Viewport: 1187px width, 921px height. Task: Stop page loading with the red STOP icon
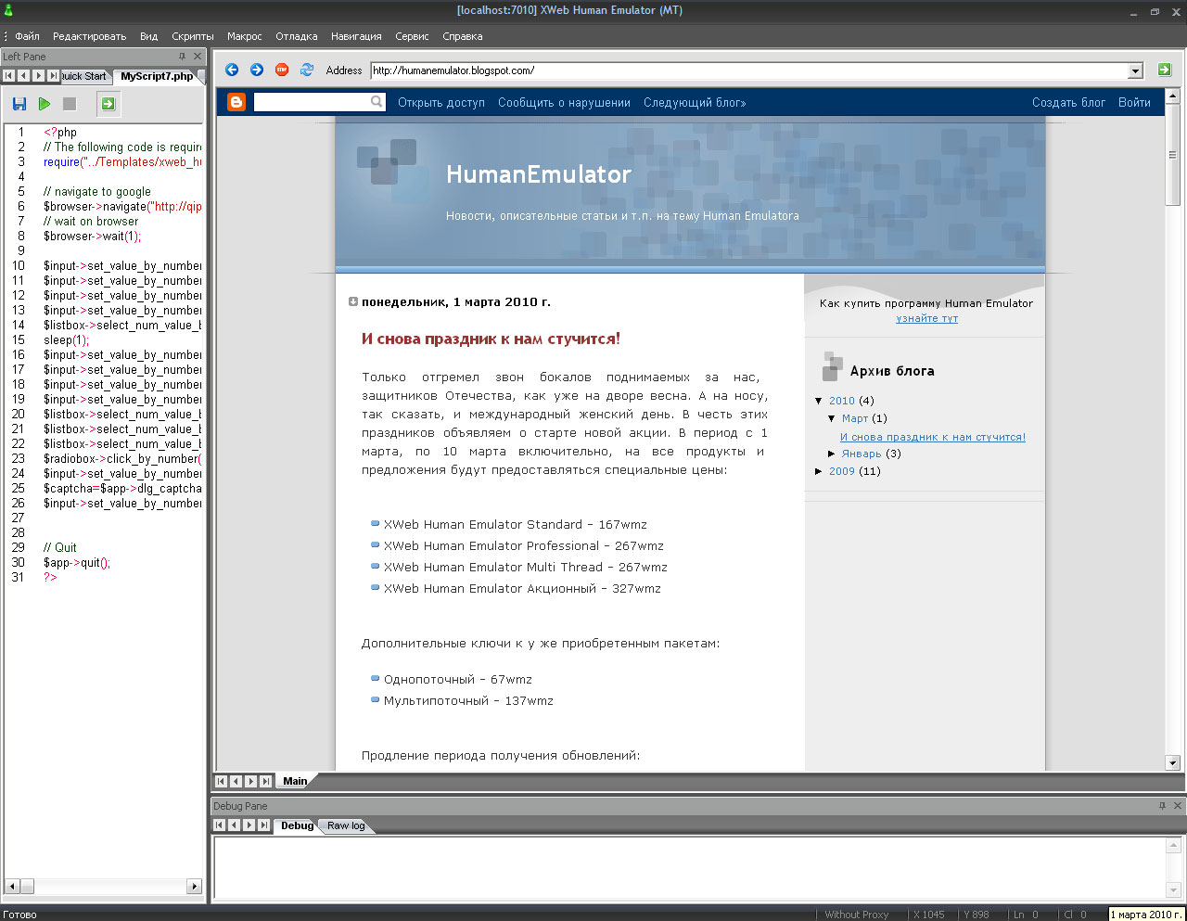coord(282,70)
